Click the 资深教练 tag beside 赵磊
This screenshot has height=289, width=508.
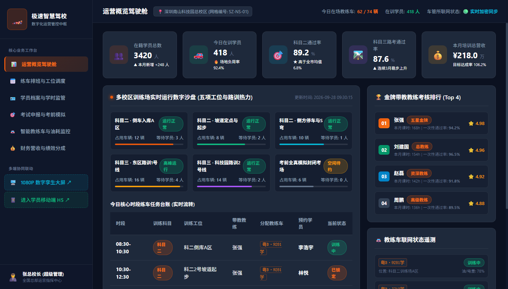[419, 173]
